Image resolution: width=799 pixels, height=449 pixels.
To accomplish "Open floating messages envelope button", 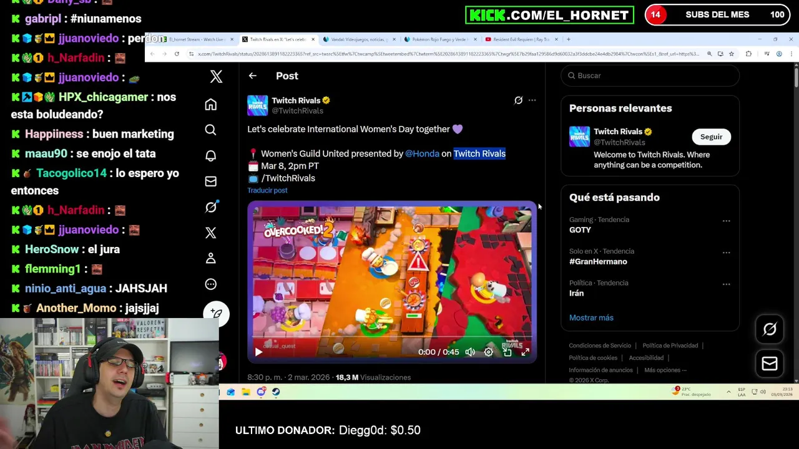I will pos(769,364).
